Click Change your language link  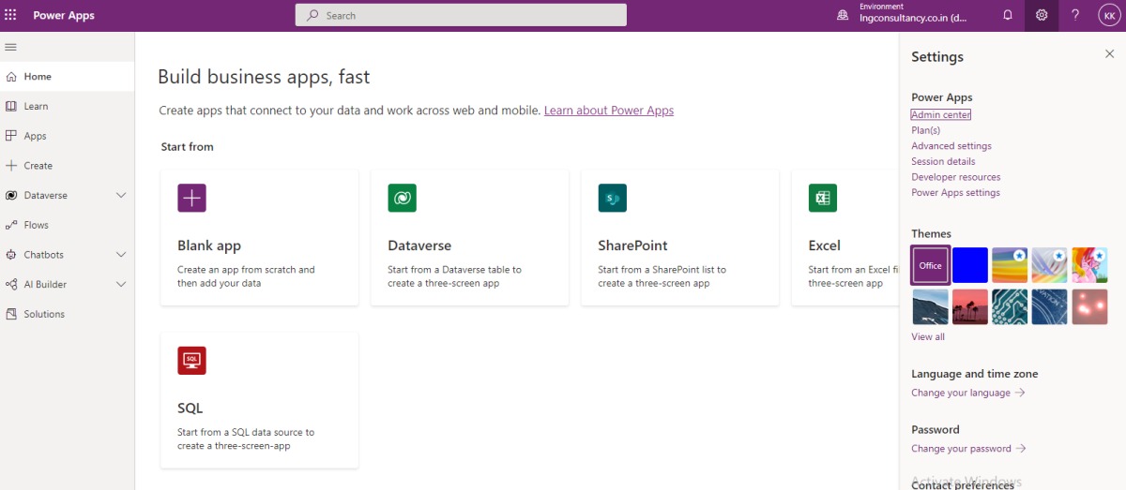coord(968,393)
